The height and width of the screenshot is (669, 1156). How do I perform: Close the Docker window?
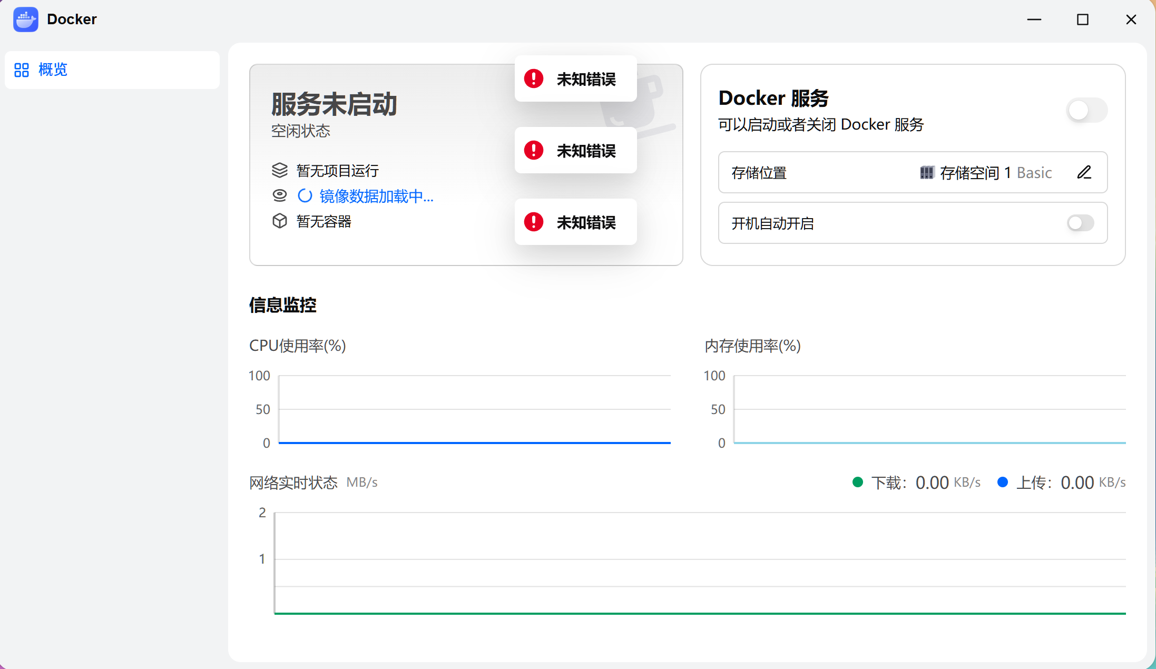click(1131, 19)
